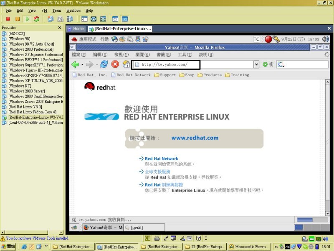Viewport: 334px width, 251px height.
Task: Go to Firefox home page icon
Action: click(x=126, y=64)
